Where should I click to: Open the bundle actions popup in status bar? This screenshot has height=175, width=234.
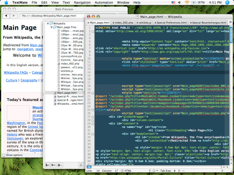click(155, 170)
